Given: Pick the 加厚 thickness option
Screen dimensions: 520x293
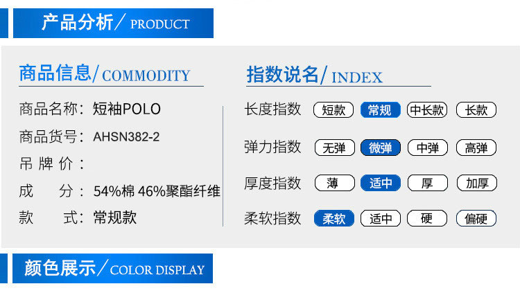Looking at the screenshot, I should coord(476,184).
